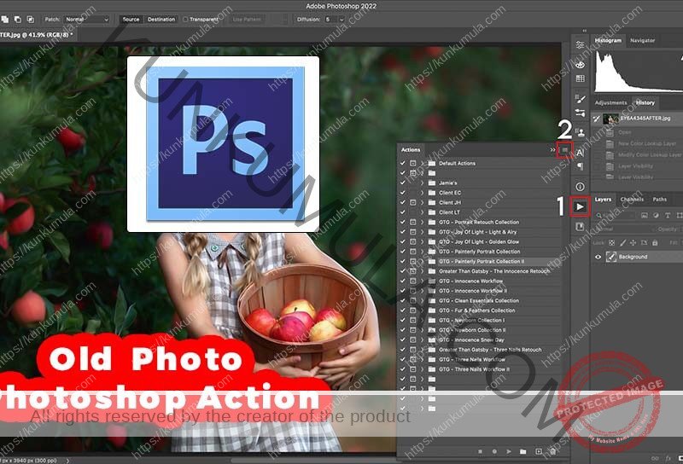Toggle dialog for GTG - Clean Essentials Collection

[x=413, y=300]
